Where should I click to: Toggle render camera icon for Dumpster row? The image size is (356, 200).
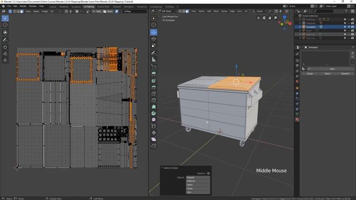click(353, 27)
